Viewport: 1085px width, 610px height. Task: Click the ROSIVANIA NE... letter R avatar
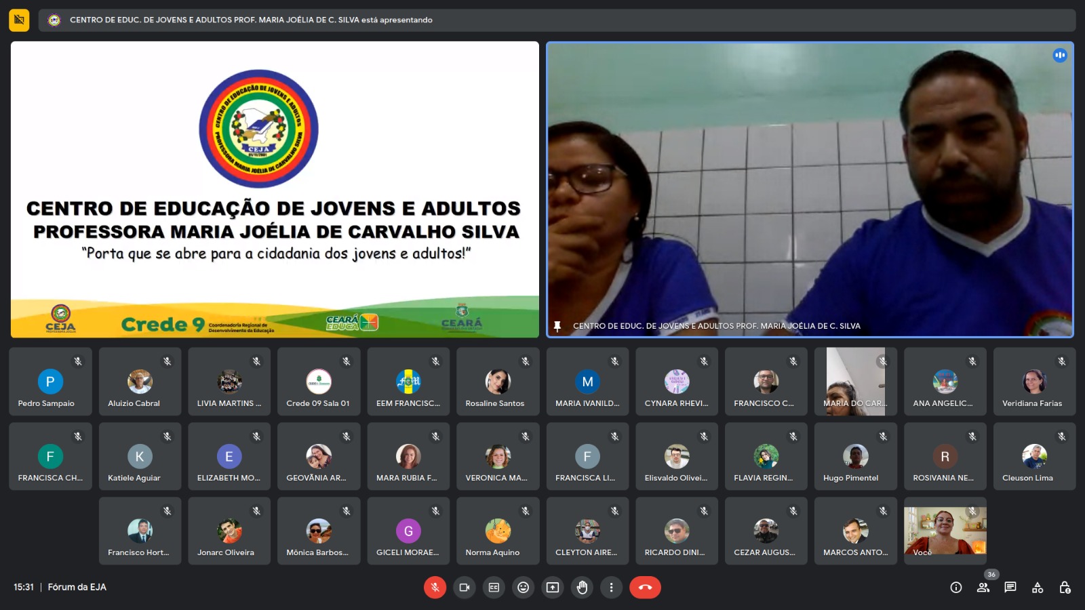click(x=945, y=456)
